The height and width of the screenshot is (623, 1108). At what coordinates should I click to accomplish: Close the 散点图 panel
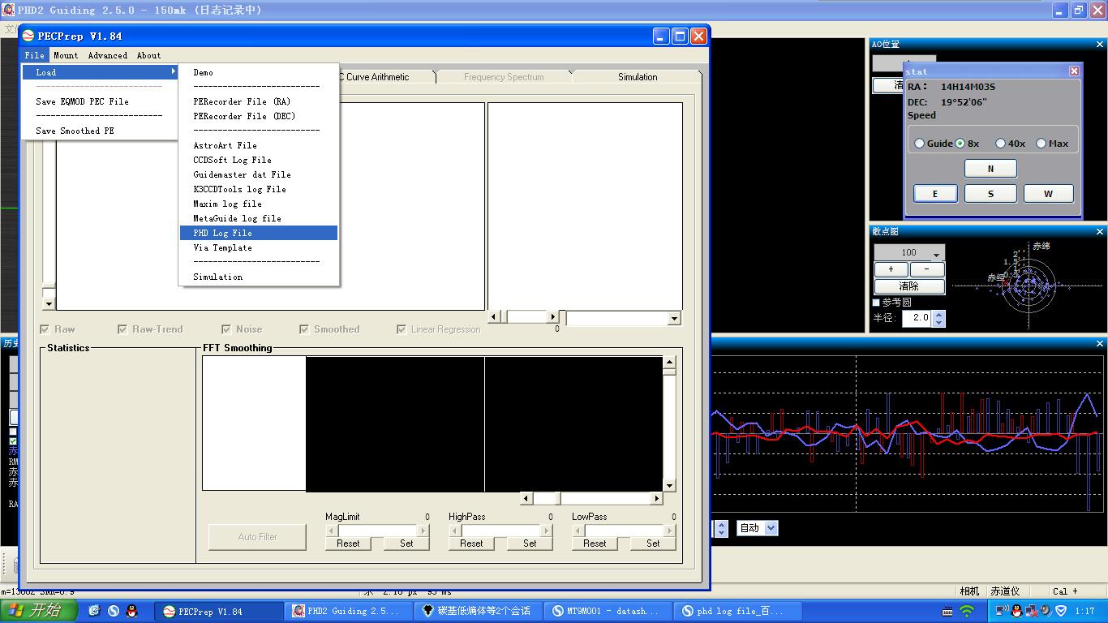click(1100, 231)
